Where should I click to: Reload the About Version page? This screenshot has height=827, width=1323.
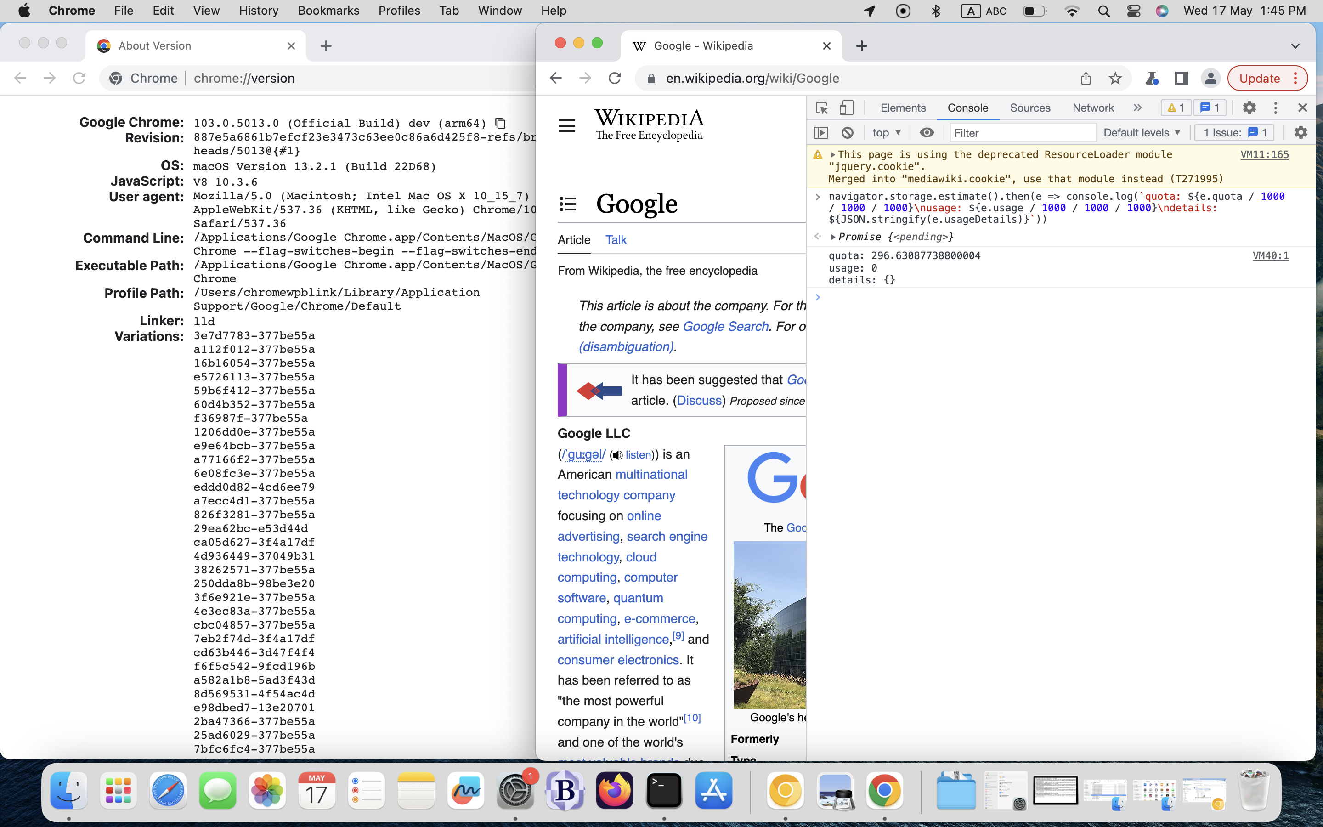coord(79,78)
